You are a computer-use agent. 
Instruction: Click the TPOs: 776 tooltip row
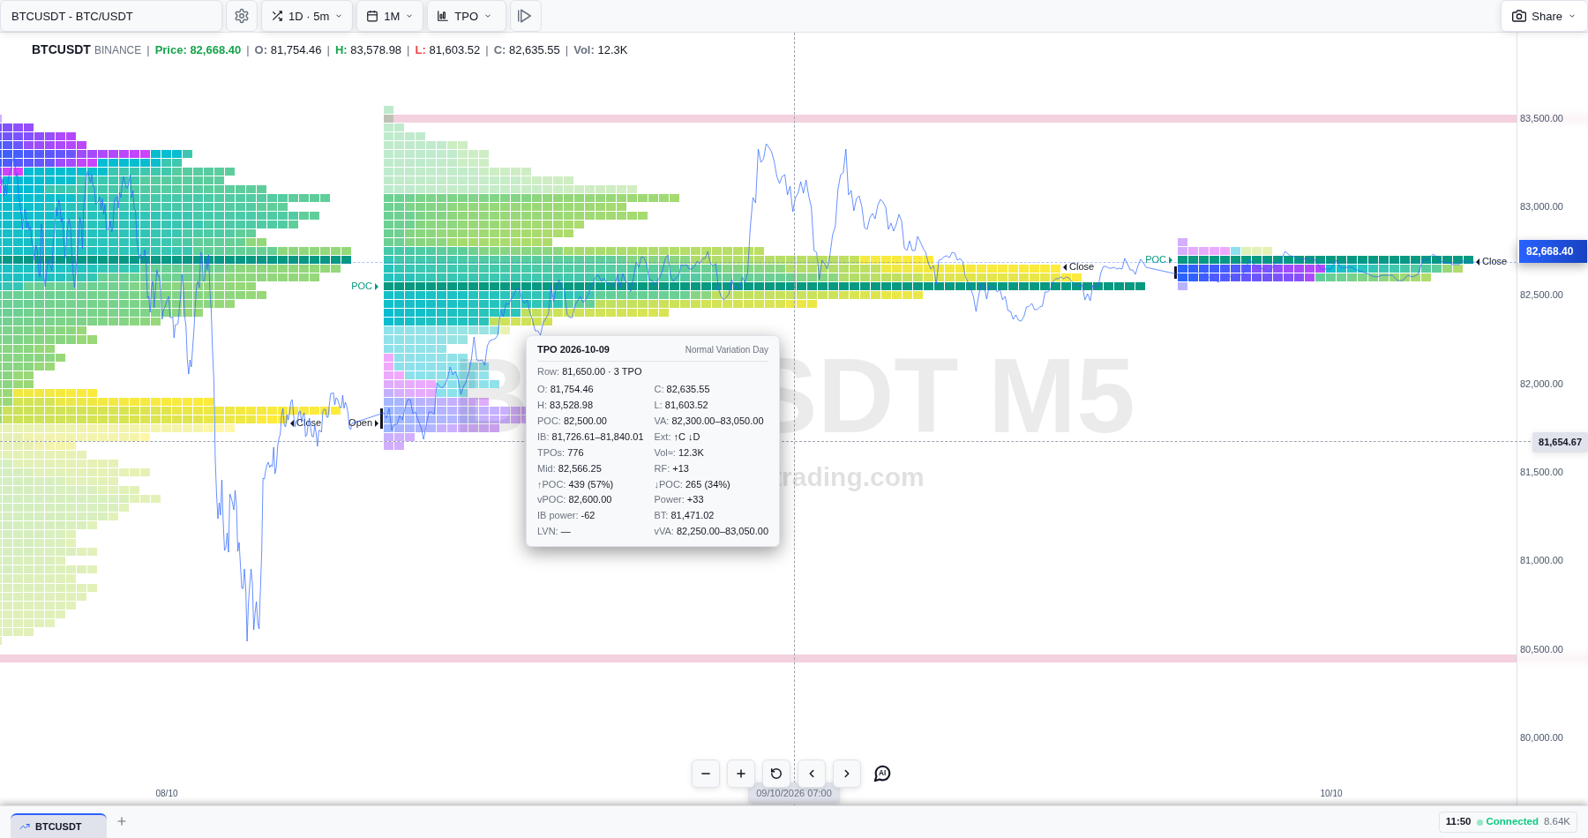point(560,453)
